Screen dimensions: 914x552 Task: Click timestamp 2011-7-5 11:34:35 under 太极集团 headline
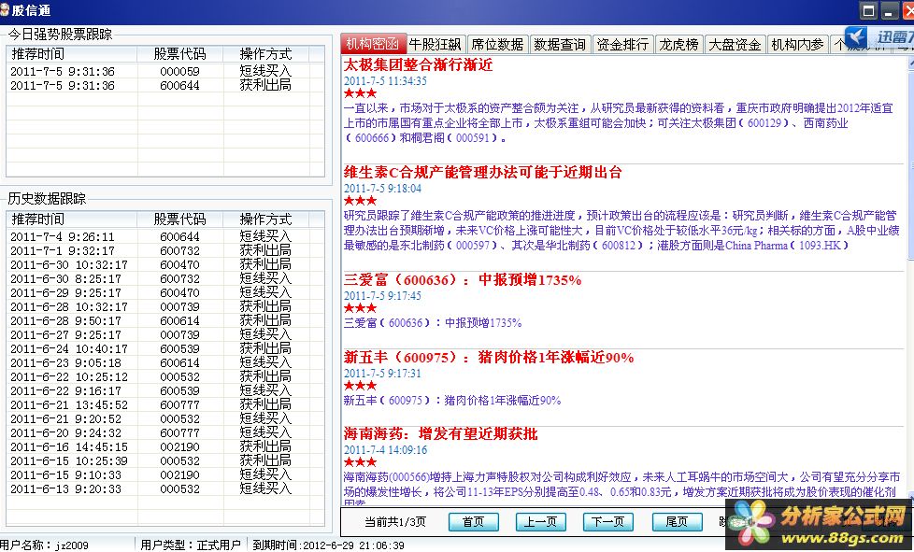(x=385, y=81)
